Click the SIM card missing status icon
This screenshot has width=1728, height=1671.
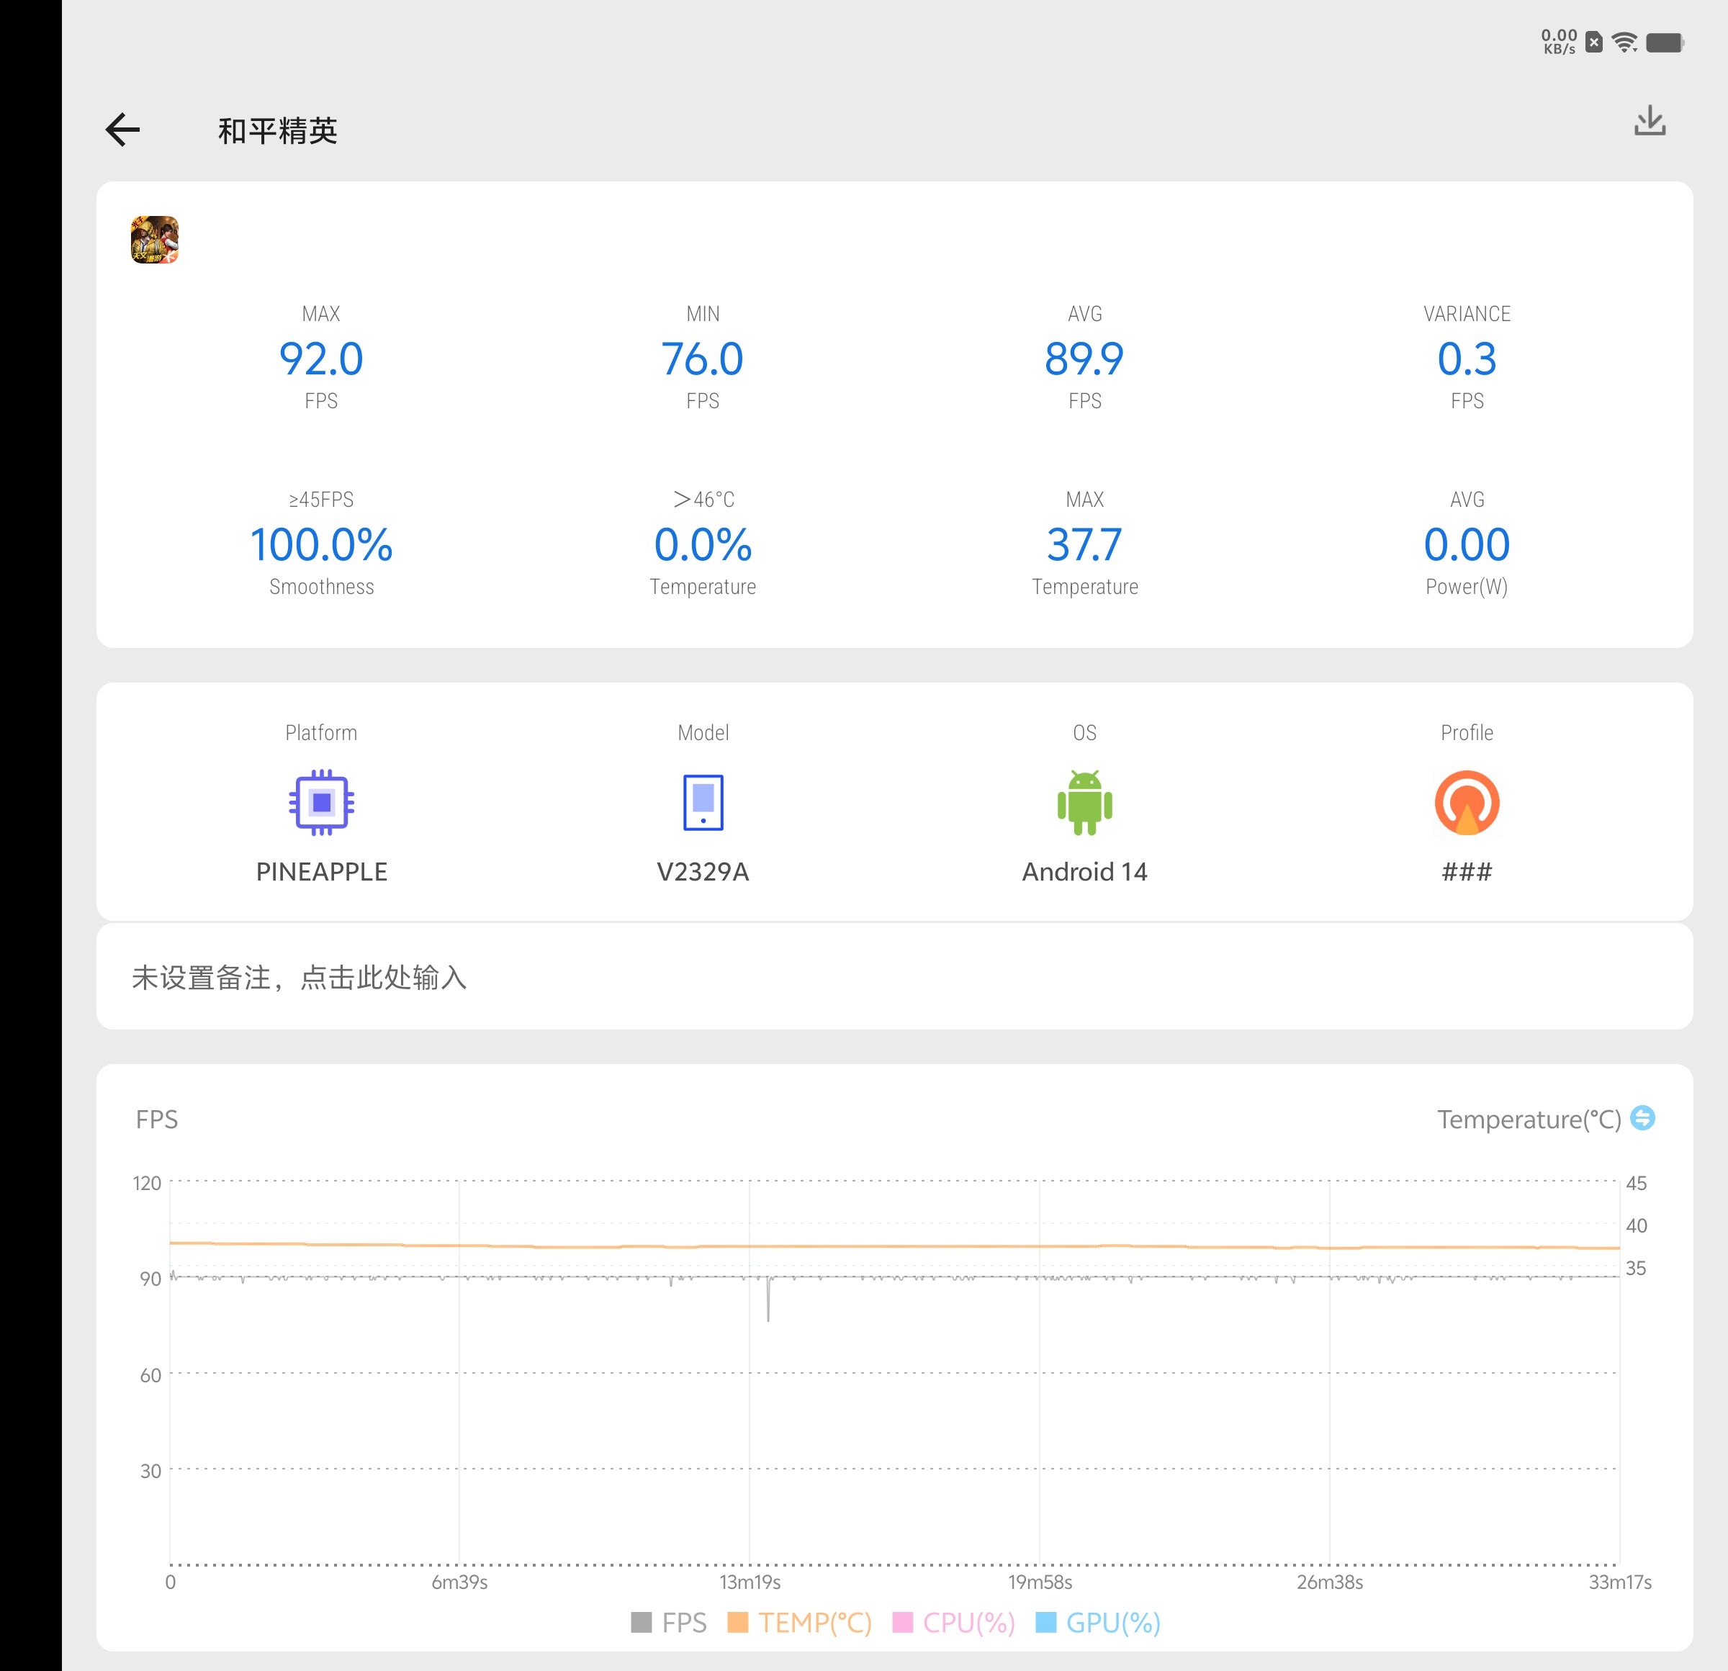coord(1594,42)
